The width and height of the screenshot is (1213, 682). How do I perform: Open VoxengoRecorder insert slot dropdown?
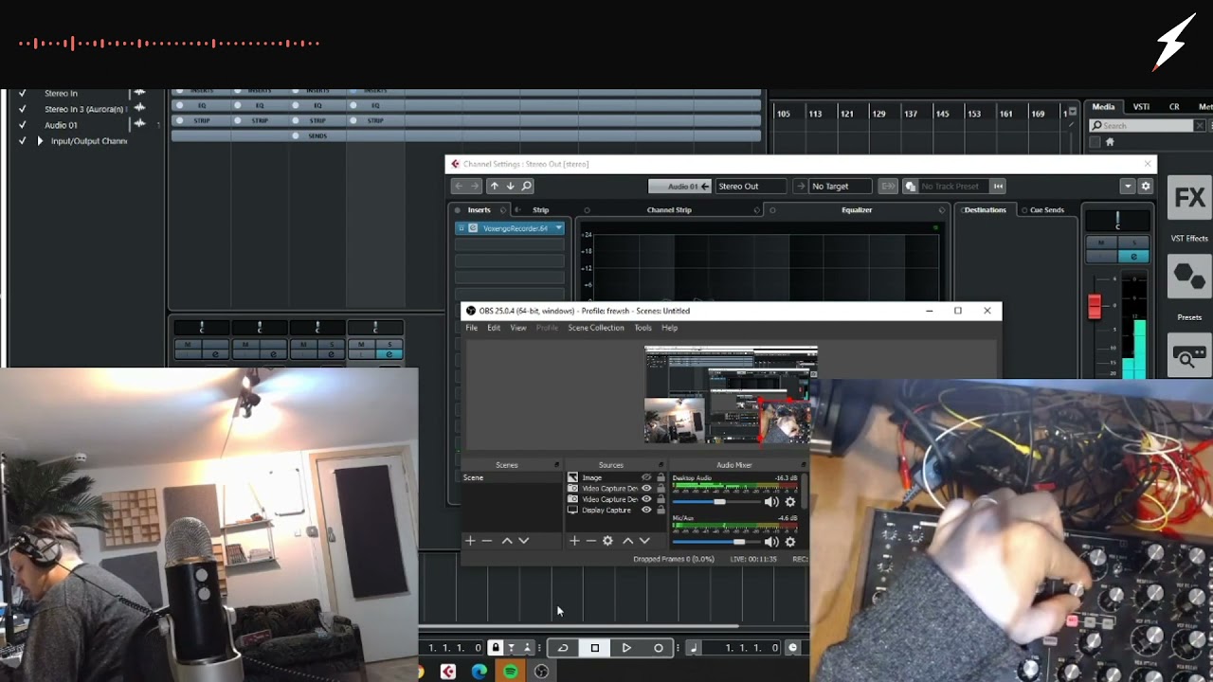(558, 228)
